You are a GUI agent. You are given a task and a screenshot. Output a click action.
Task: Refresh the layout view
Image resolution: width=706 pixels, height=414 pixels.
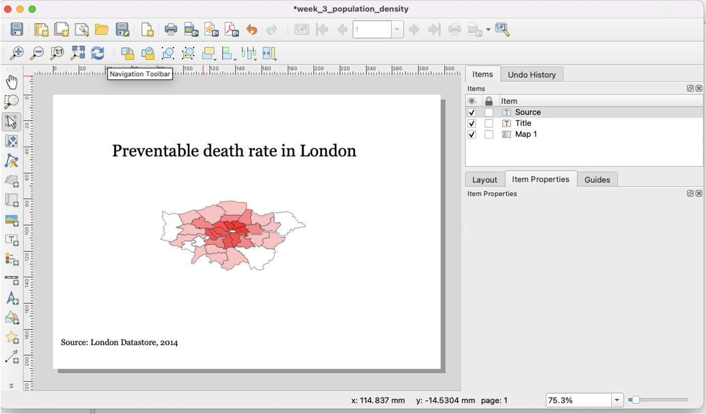(x=97, y=53)
